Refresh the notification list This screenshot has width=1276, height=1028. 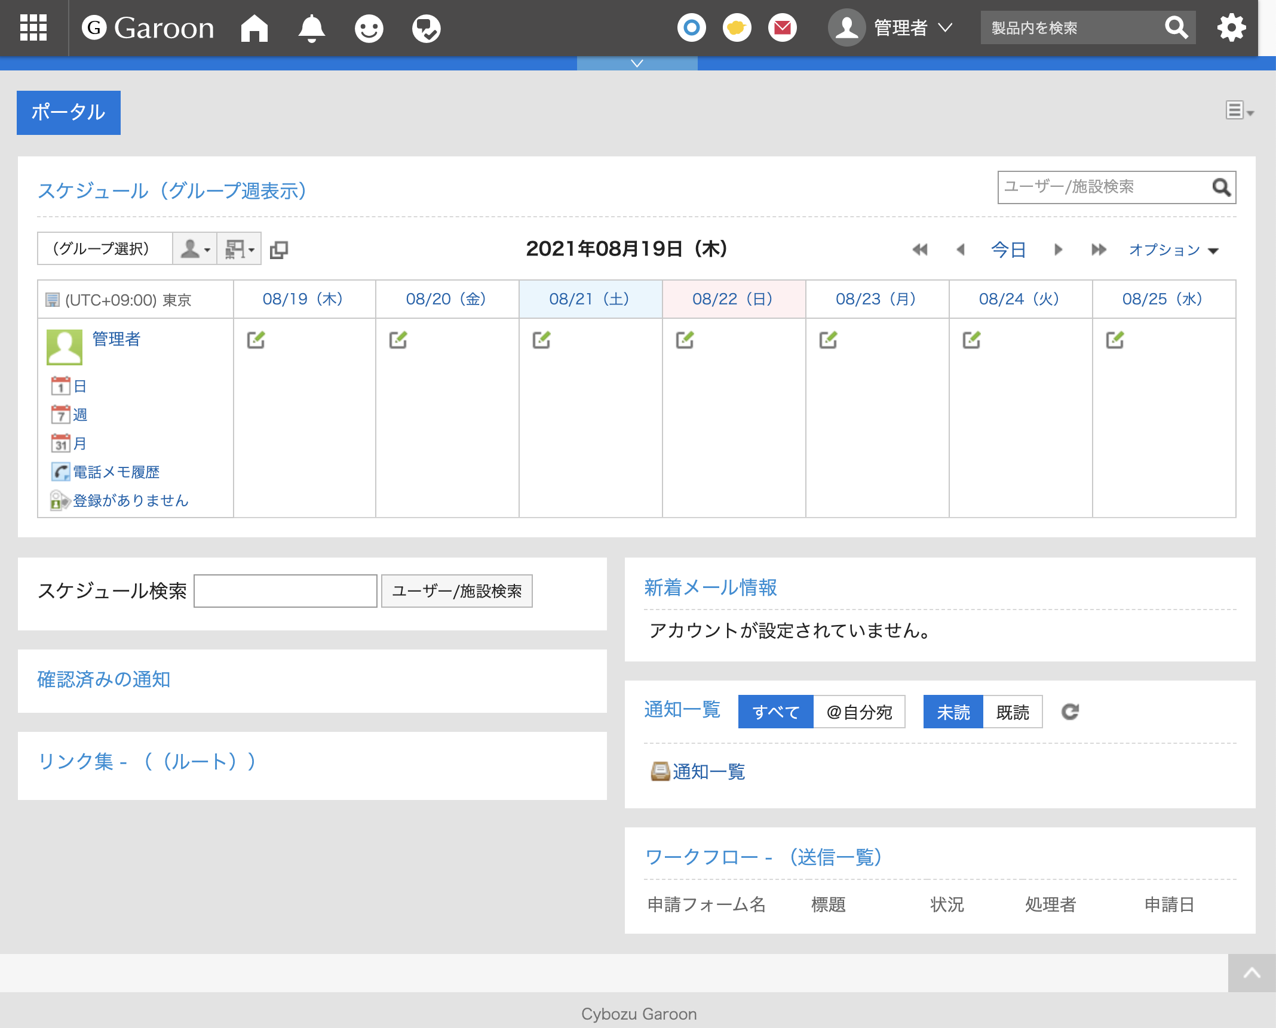click(x=1070, y=712)
